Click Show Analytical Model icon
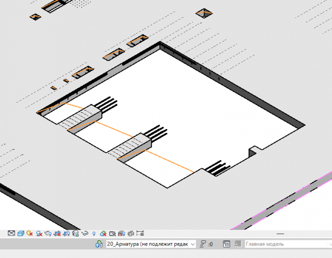 click(122, 233)
